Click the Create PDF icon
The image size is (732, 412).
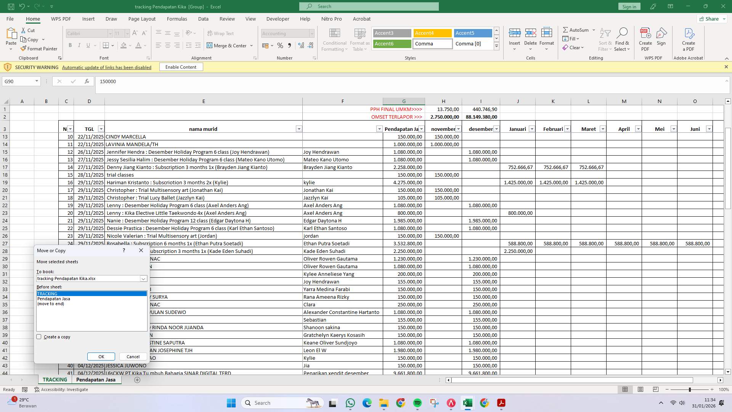(645, 38)
